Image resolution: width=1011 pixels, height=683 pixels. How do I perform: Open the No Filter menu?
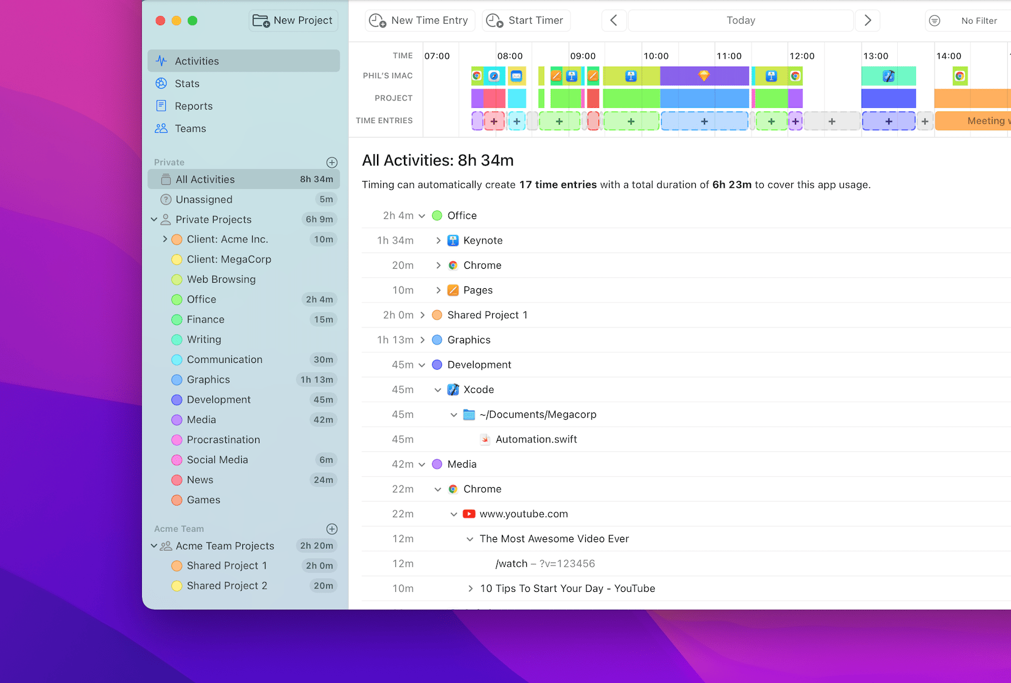click(x=969, y=20)
